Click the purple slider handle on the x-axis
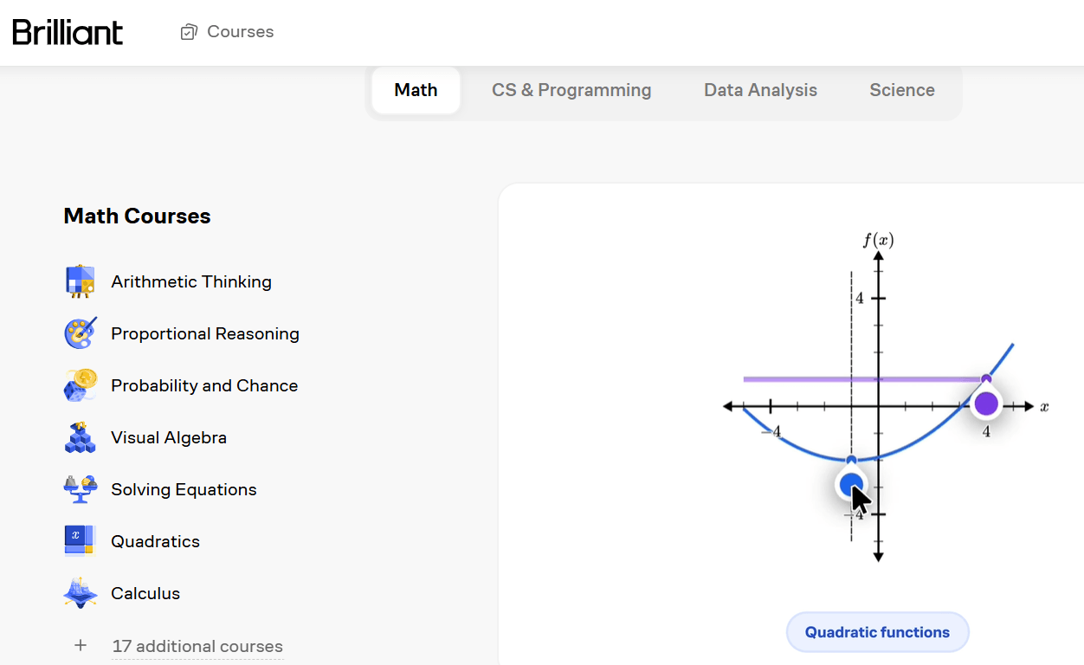1084x665 pixels. [985, 404]
